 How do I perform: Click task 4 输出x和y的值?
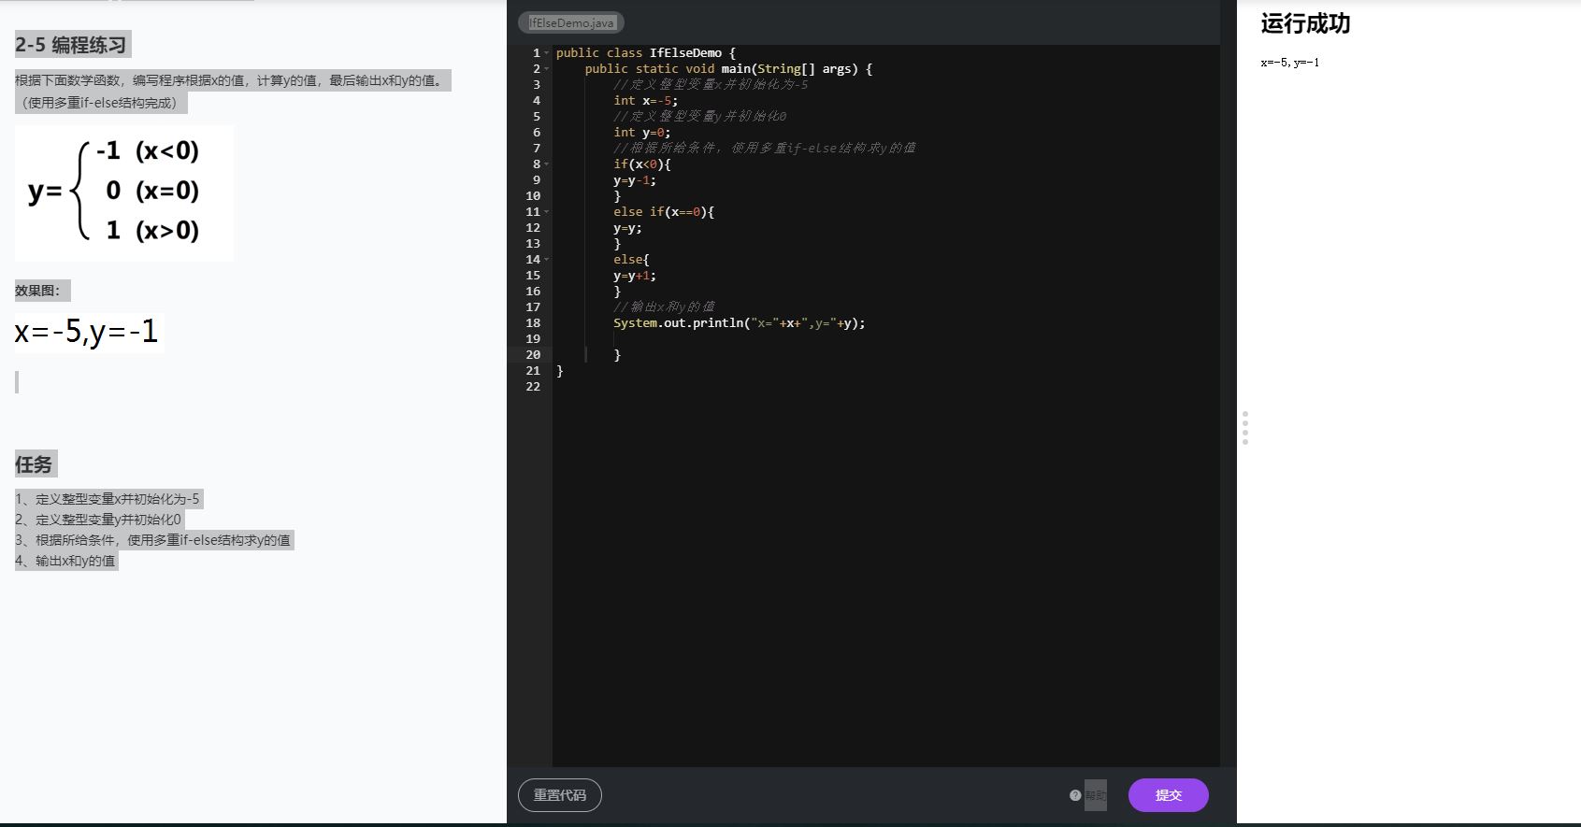coord(65,561)
